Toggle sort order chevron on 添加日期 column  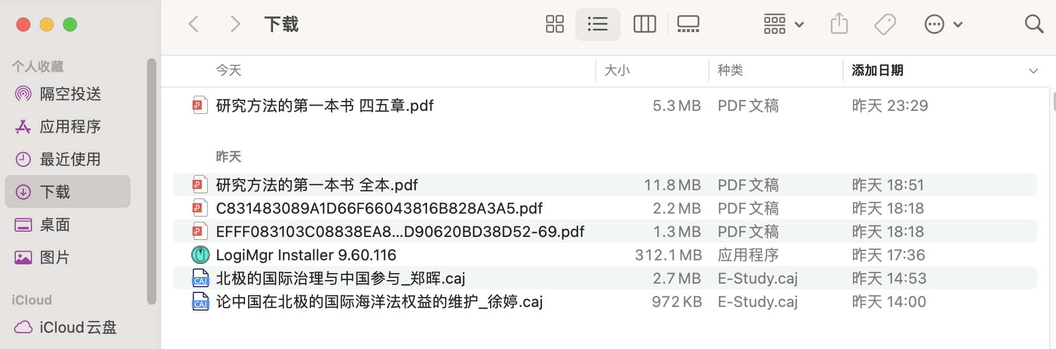point(1033,71)
